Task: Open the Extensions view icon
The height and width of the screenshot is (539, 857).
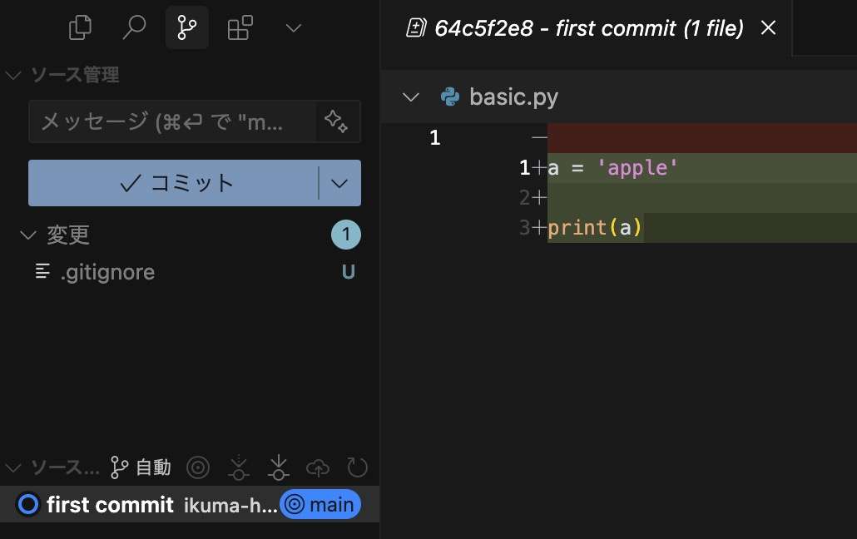Action: [240, 27]
